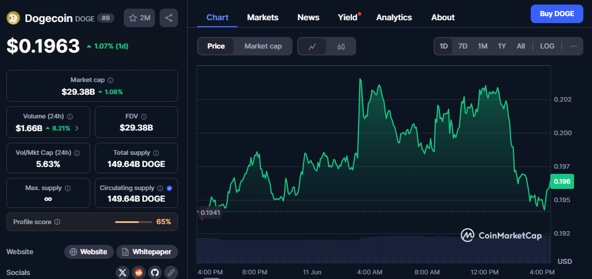Image resolution: width=592 pixels, height=279 pixels.
Task: Open the GitHub social icon
Action: coord(154,272)
